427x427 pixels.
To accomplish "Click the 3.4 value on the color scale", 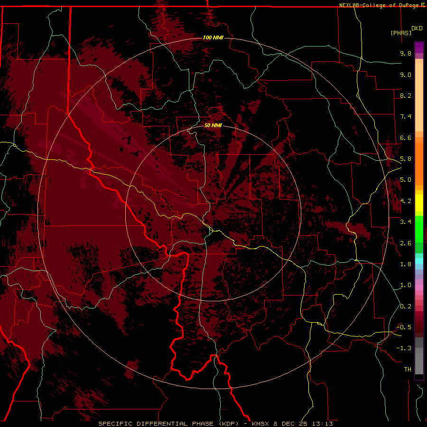I will (x=406, y=222).
